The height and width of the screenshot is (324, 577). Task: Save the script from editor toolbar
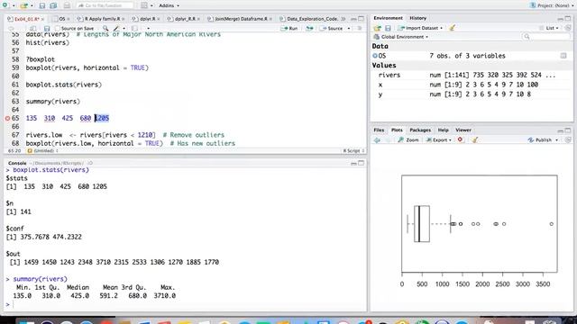47,28
